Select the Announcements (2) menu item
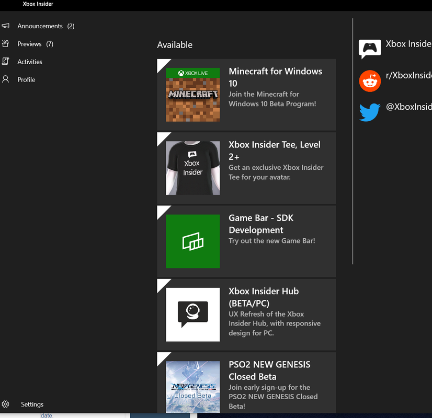The width and height of the screenshot is (432, 418). click(46, 26)
